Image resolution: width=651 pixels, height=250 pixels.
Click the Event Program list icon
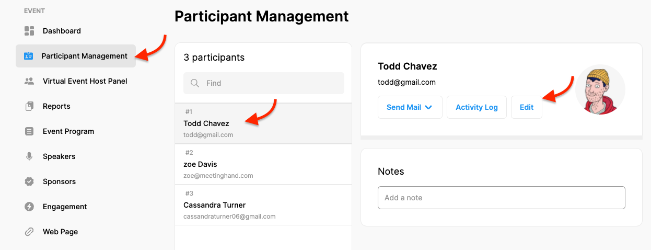29,131
